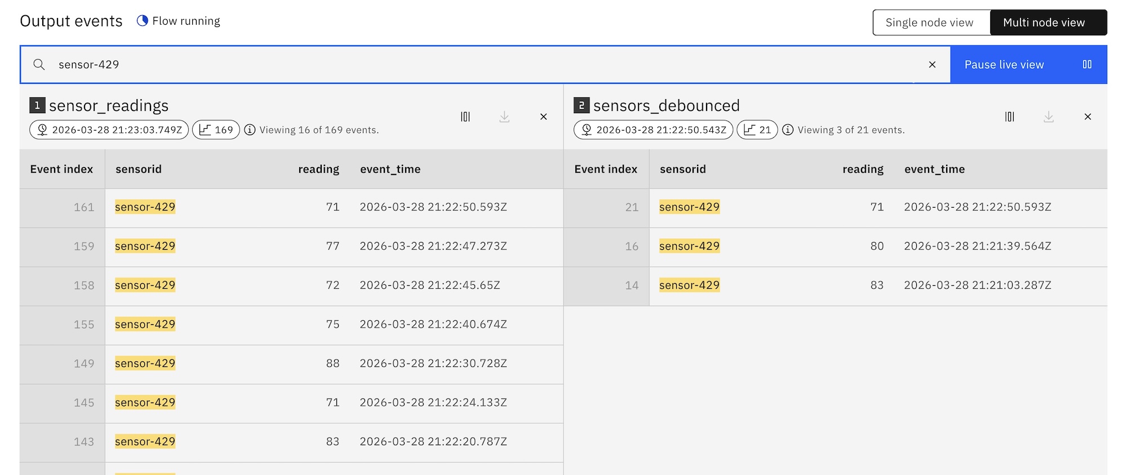Close the sensors_debounced panel
The height and width of the screenshot is (475, 1127).
(1088, 116)
